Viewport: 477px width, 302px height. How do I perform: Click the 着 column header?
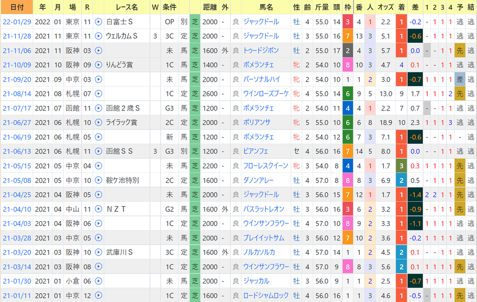pyautogui.click(x=401, y=7)
